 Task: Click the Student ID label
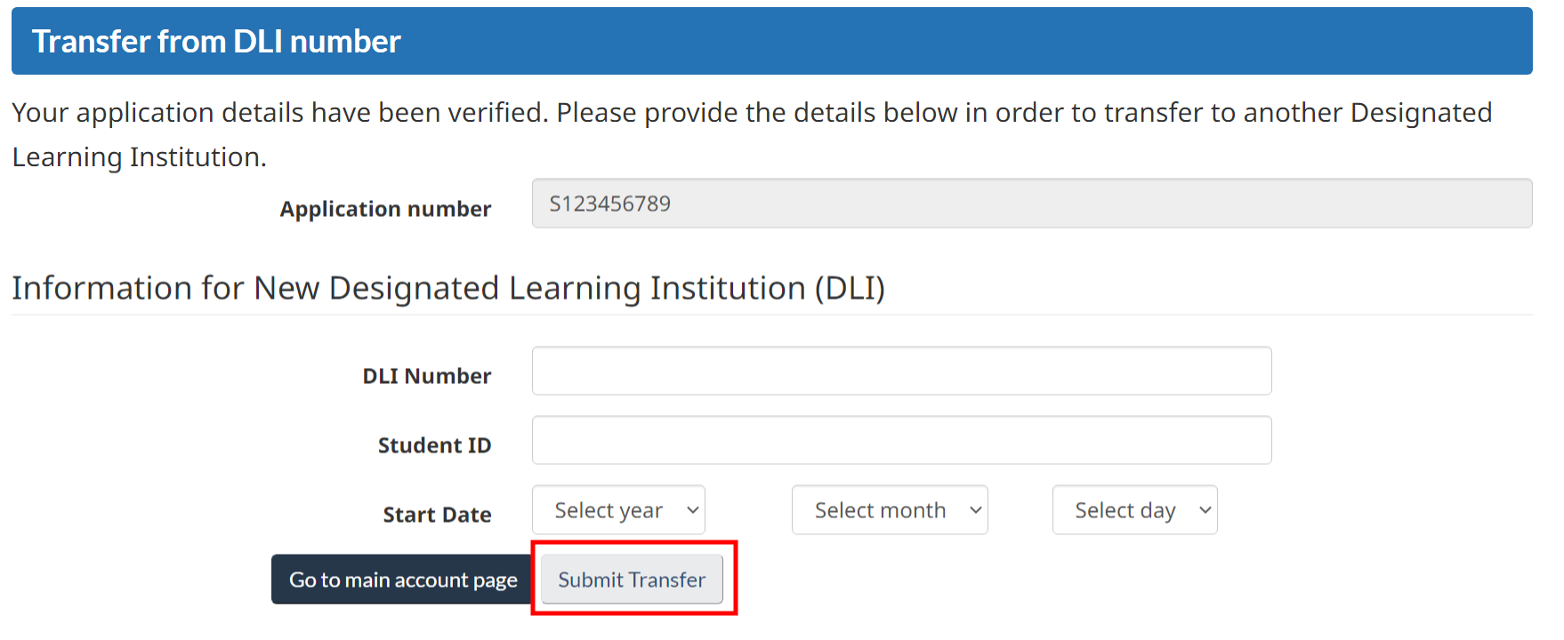tap(434, 445)
